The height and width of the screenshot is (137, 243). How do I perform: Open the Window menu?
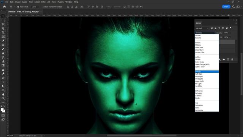point(69,2)
